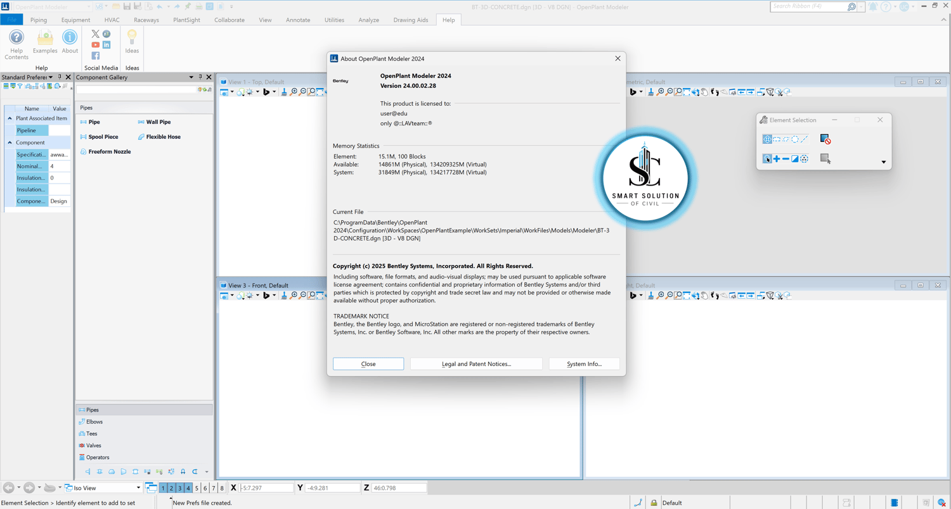Open the Facebook social media icon

pyautogui.click(x=96, y=56)
